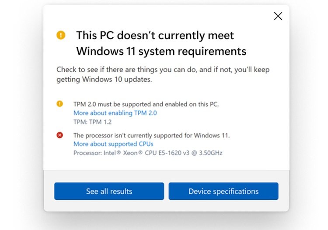Click the word 'Xeon' in processor details
Viewport: 328px width, 230px height.
[130, 153]
